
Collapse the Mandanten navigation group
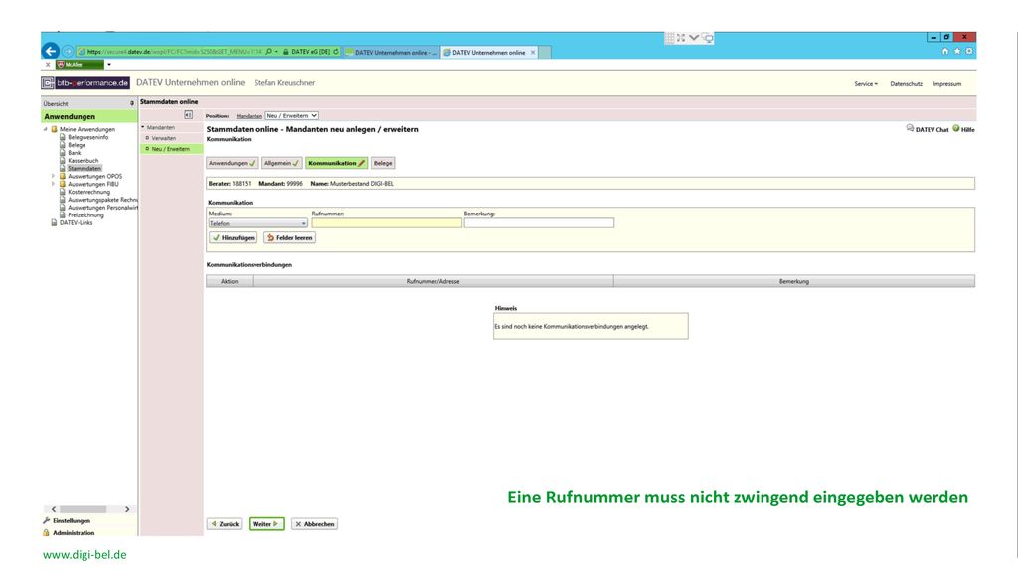pos(143,127)
